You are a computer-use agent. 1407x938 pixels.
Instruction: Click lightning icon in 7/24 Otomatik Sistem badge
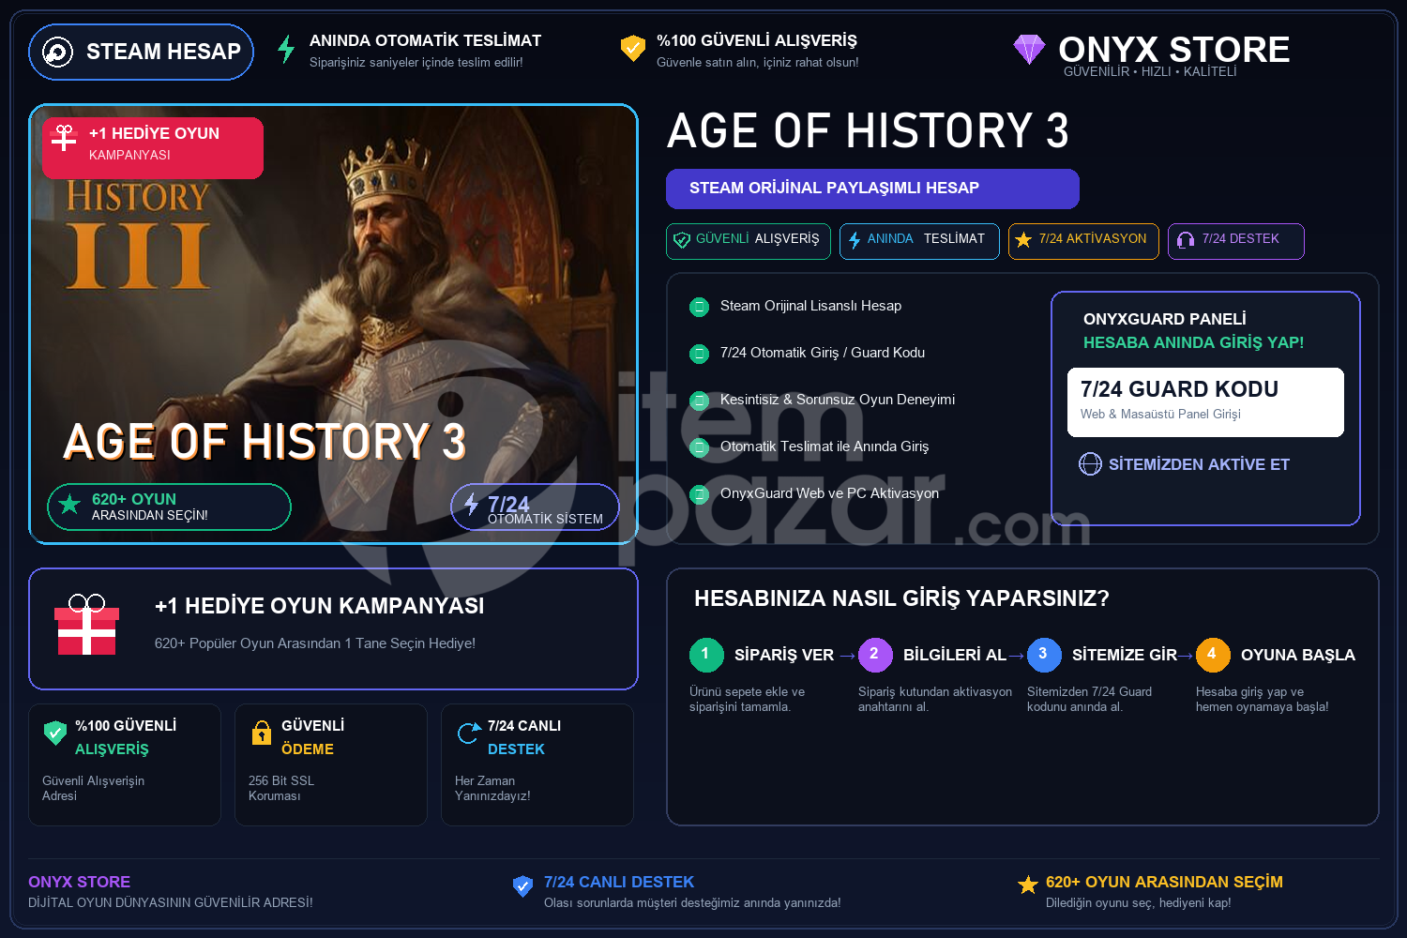[471, 504]
